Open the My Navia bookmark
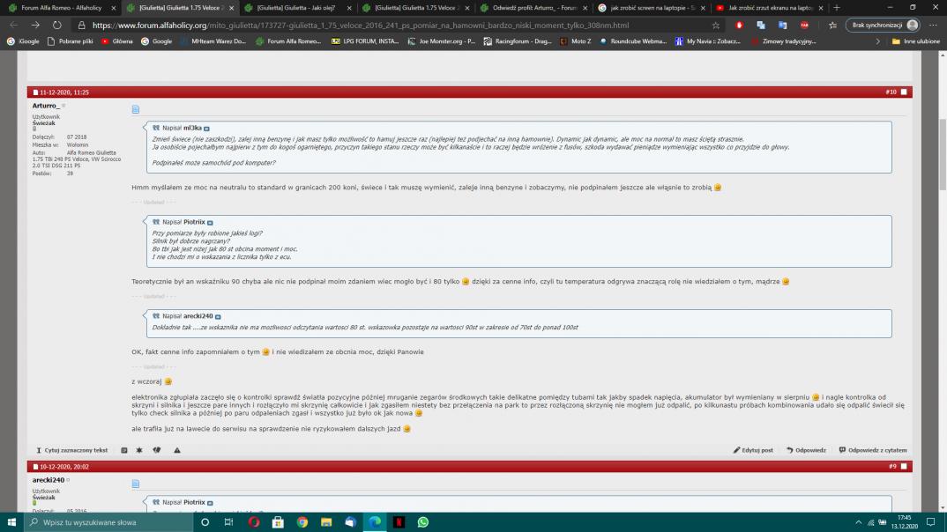 (707, 41)
